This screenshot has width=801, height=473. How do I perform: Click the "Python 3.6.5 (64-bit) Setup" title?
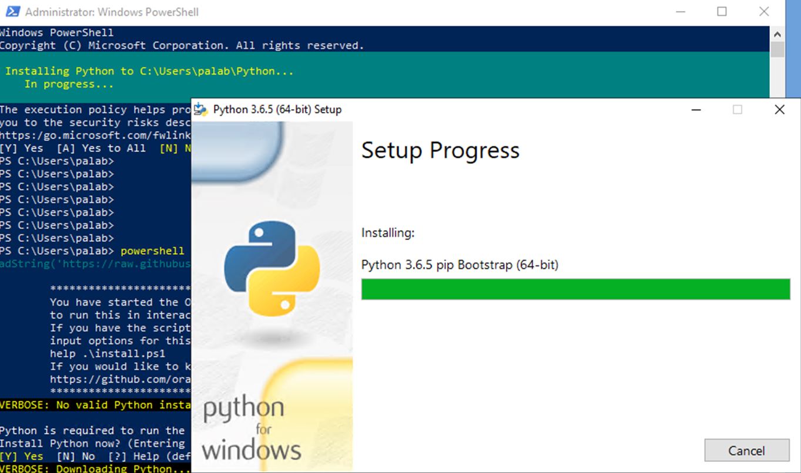[x=277, y=109]
